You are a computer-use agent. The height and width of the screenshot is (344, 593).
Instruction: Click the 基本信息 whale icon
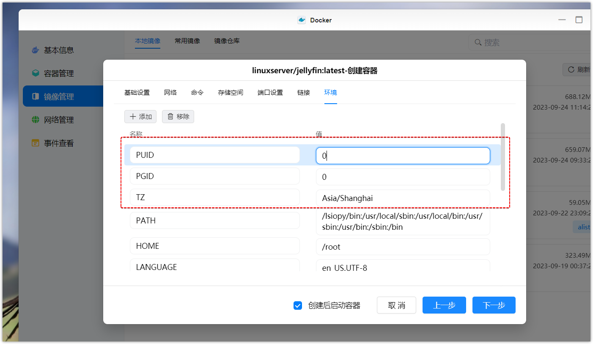tap(36, 50)
